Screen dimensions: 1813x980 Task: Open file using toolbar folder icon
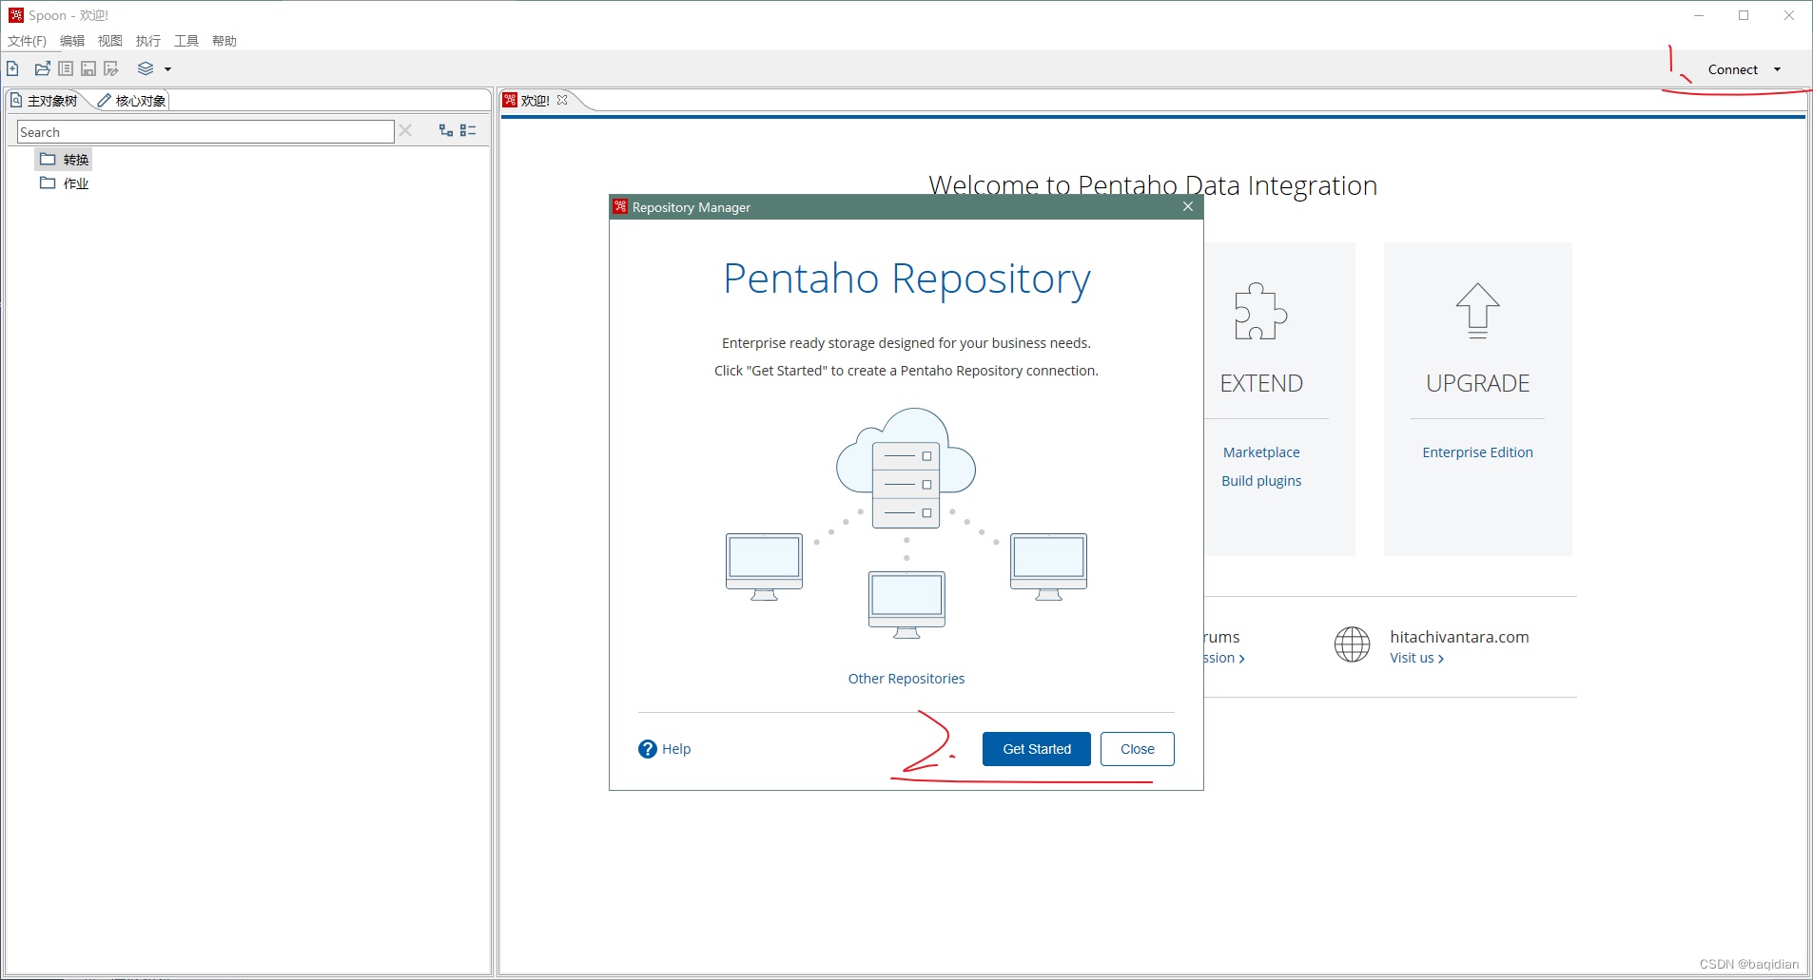[x=43, y=68]
